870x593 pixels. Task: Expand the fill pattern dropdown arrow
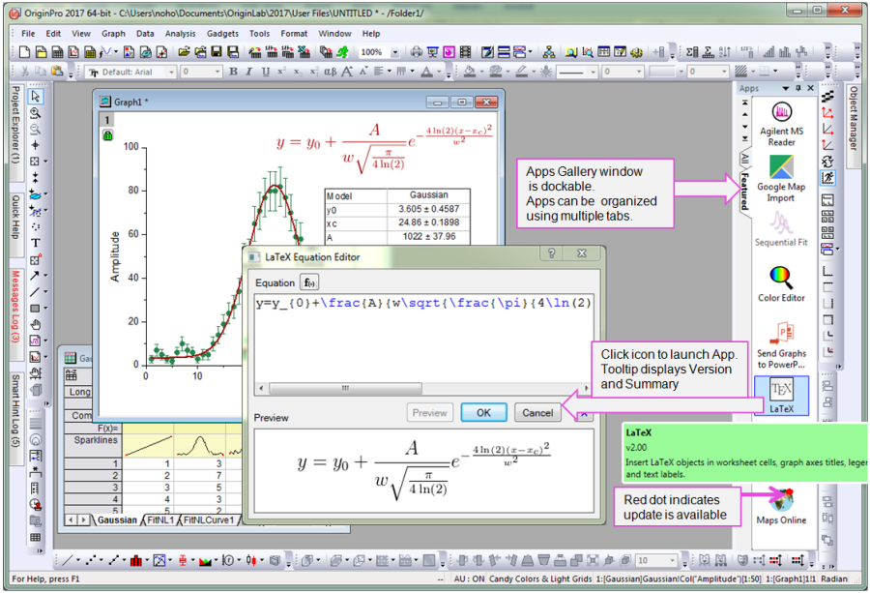tap(752, 72)
